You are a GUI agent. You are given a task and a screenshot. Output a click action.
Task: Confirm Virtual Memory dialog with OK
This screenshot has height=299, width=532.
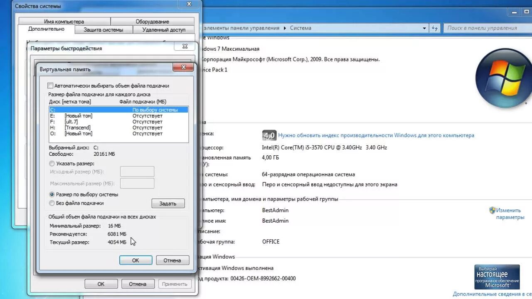point(135,260)
